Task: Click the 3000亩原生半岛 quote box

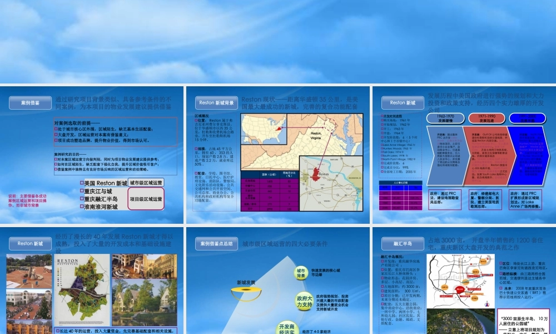Action: tap(523, 323)
